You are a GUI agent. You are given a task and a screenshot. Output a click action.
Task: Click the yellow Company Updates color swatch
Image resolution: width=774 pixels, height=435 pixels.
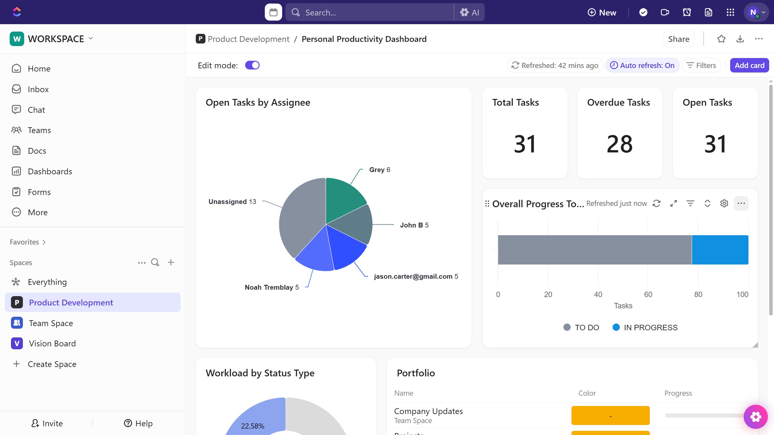[610, 415]
